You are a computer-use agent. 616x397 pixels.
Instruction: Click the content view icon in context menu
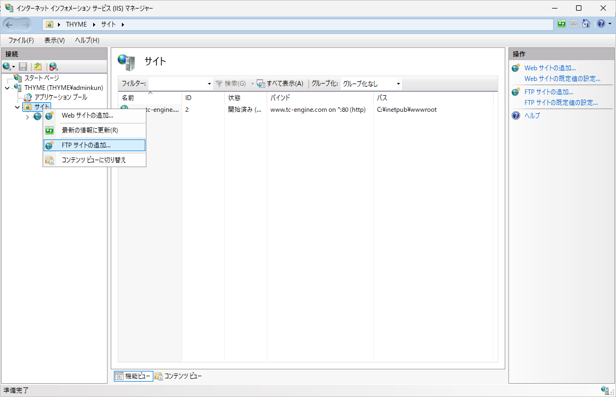tap(50, 160)
